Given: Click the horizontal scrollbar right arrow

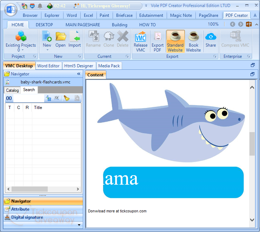Looking at the screenshot, I should tap(78, 189).
